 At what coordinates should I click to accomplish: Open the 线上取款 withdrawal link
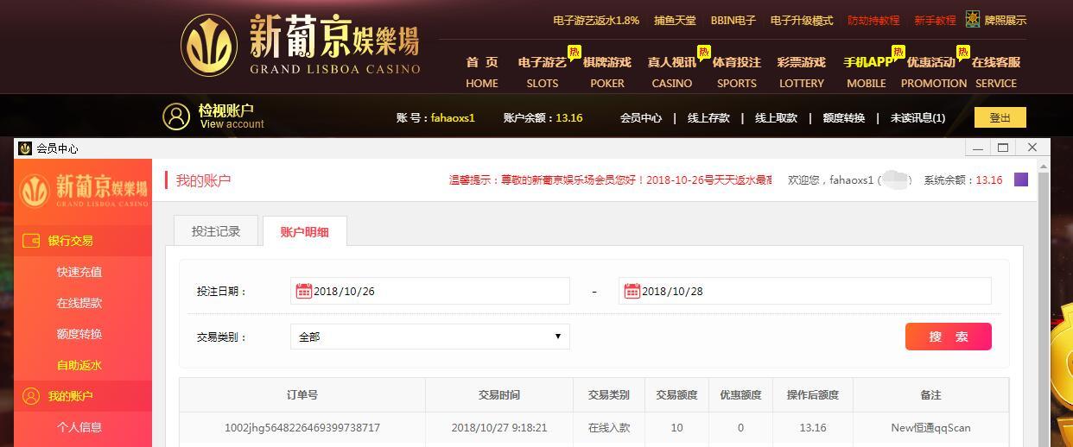pos(776,117)
